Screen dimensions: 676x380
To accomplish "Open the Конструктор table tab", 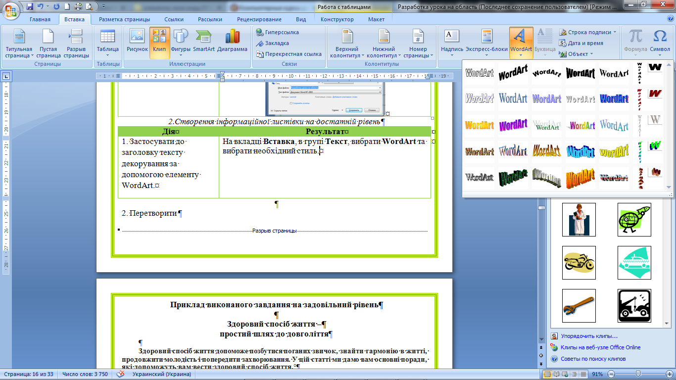I will coord(337,19).
